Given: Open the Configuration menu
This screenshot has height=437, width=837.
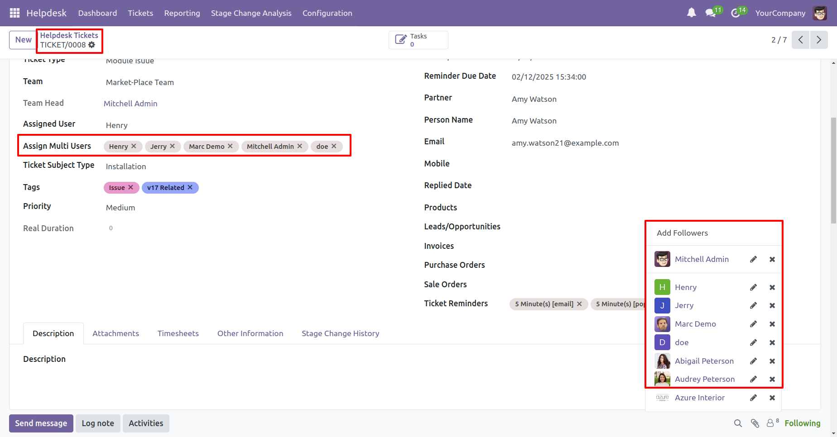Looking at the screenshot, I should click(x=327, y=13).
